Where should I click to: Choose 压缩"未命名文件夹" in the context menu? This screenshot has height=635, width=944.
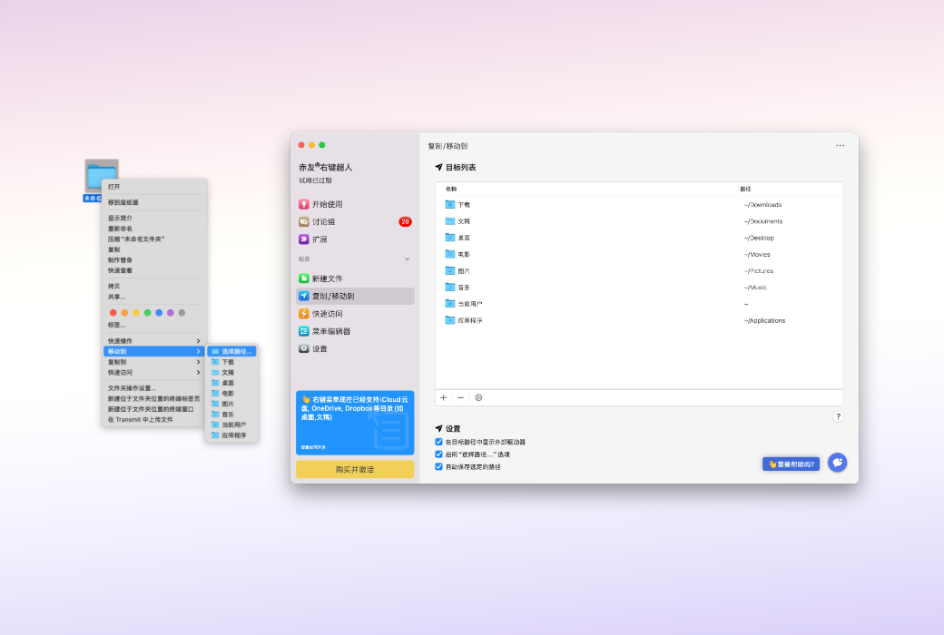[x=154, y=239]
